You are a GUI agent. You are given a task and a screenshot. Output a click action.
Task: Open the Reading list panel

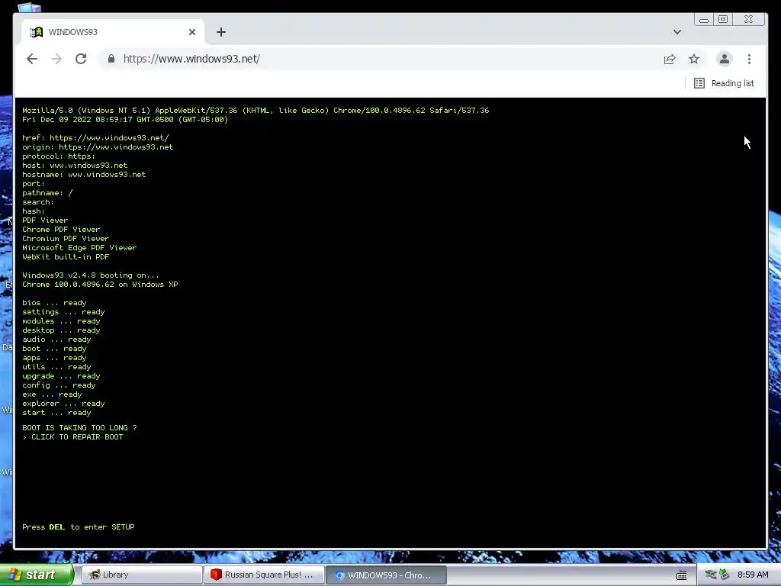click(725, 83)
